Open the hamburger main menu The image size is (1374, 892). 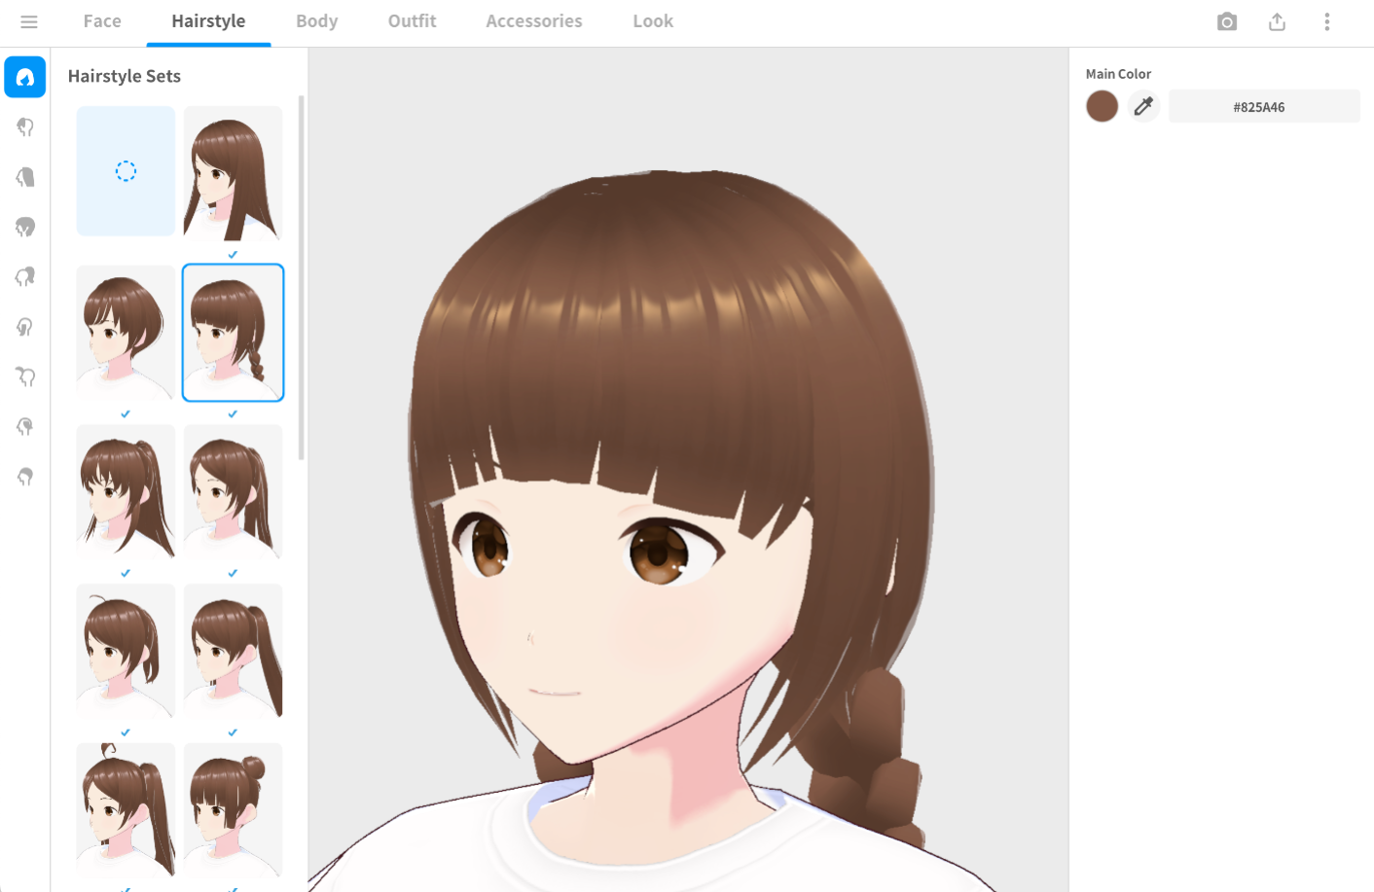28,21
